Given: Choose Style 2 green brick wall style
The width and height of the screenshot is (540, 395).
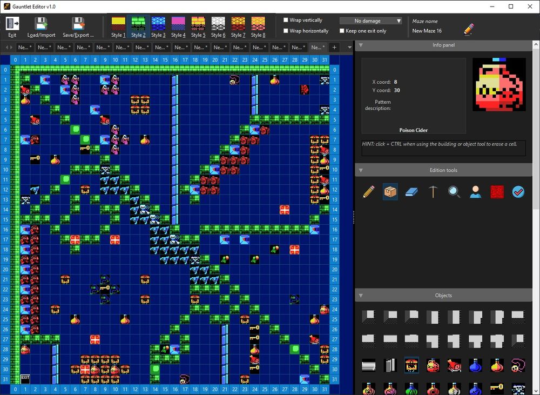Looking at the screenshot, I should 138,27.
